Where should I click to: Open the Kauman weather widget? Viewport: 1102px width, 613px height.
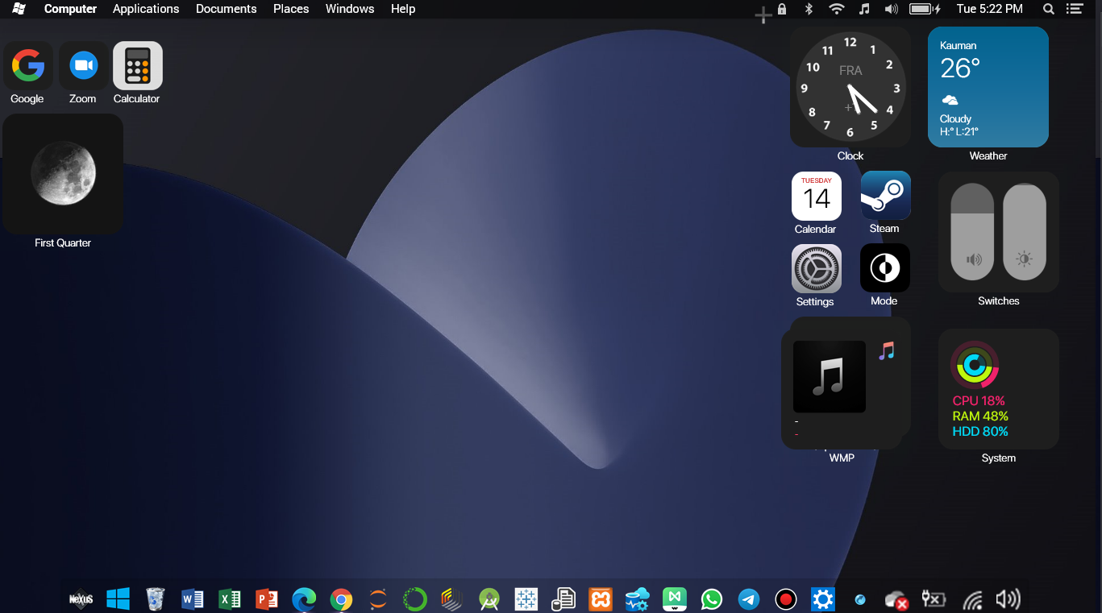click(988, 87)
